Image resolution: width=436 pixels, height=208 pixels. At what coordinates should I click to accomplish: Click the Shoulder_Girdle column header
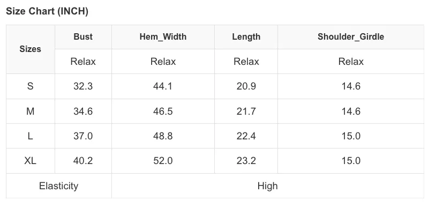click(351, 37)
